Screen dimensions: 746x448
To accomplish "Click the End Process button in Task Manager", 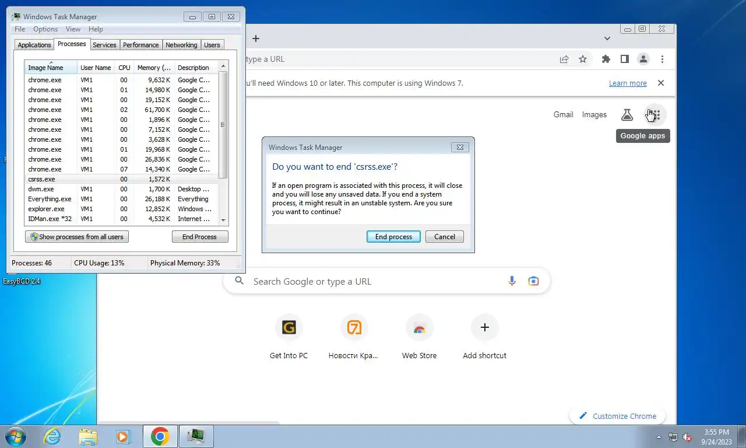I will (x=199, y=237).
